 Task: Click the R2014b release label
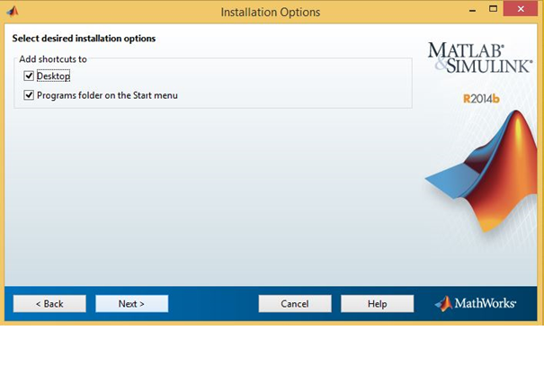pos(481,99)
